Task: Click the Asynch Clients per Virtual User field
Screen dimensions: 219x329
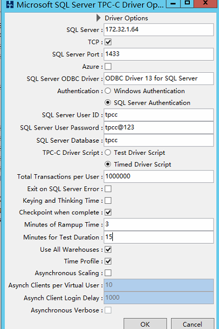Action: pos(158,285)
